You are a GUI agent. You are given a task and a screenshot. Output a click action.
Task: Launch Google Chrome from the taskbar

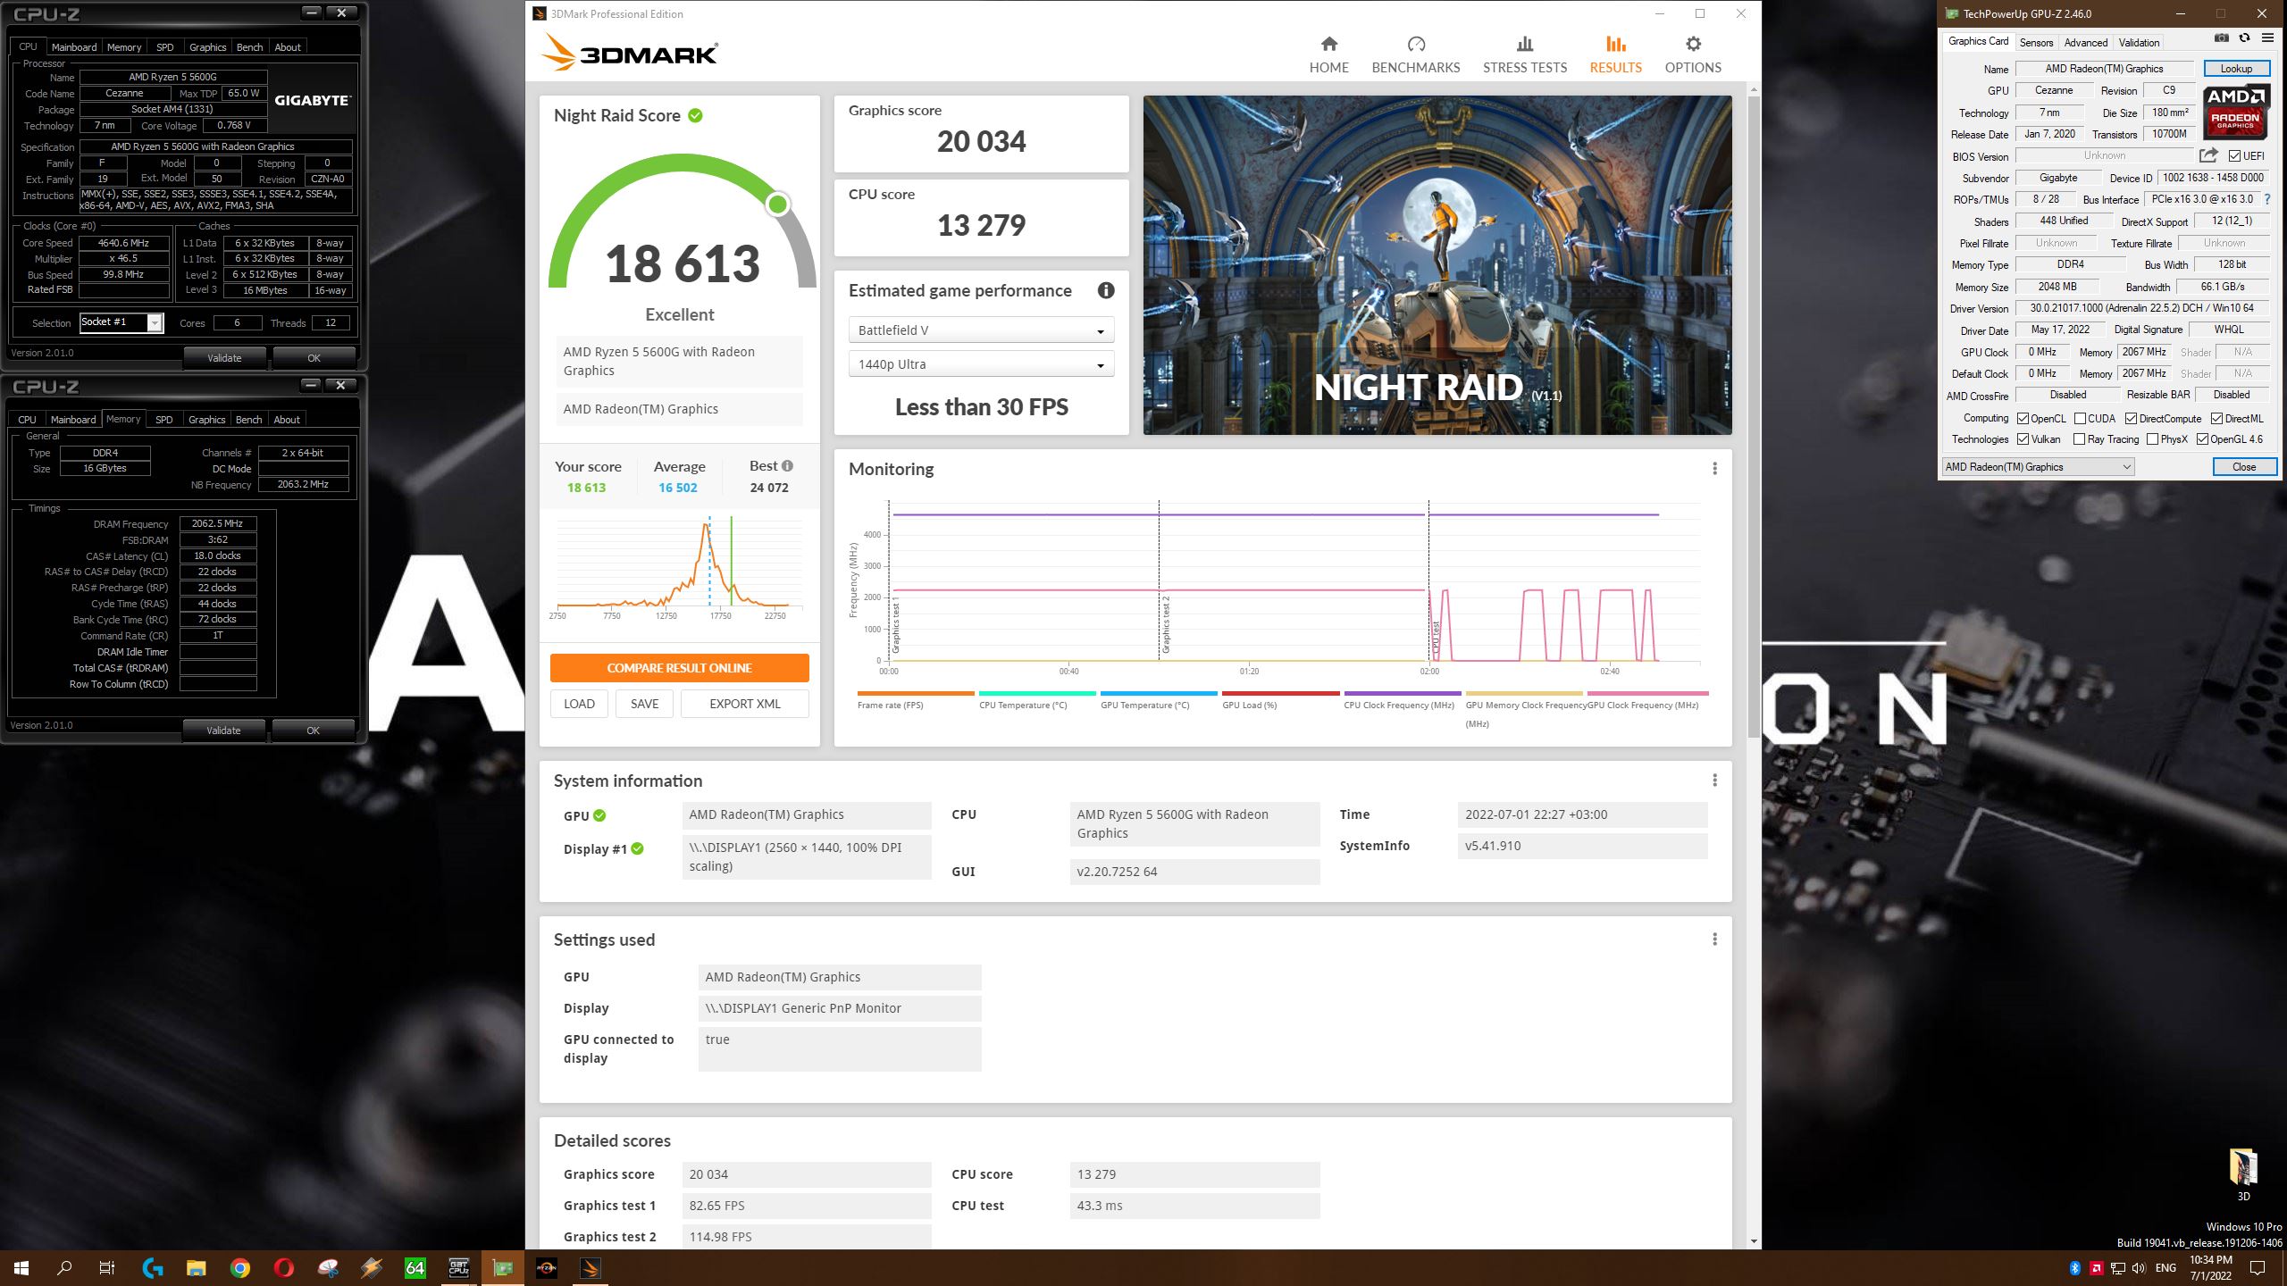pyautogui.click(x=239, y=1267)
